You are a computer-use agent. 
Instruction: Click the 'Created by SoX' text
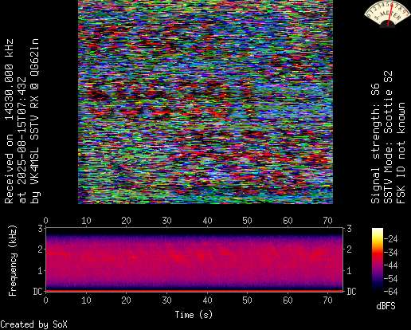coord(33,324)
